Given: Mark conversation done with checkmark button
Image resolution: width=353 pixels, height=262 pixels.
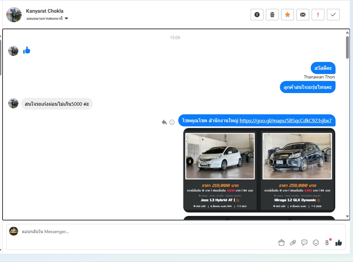Looking at the screenshot, I should [333, 15].
